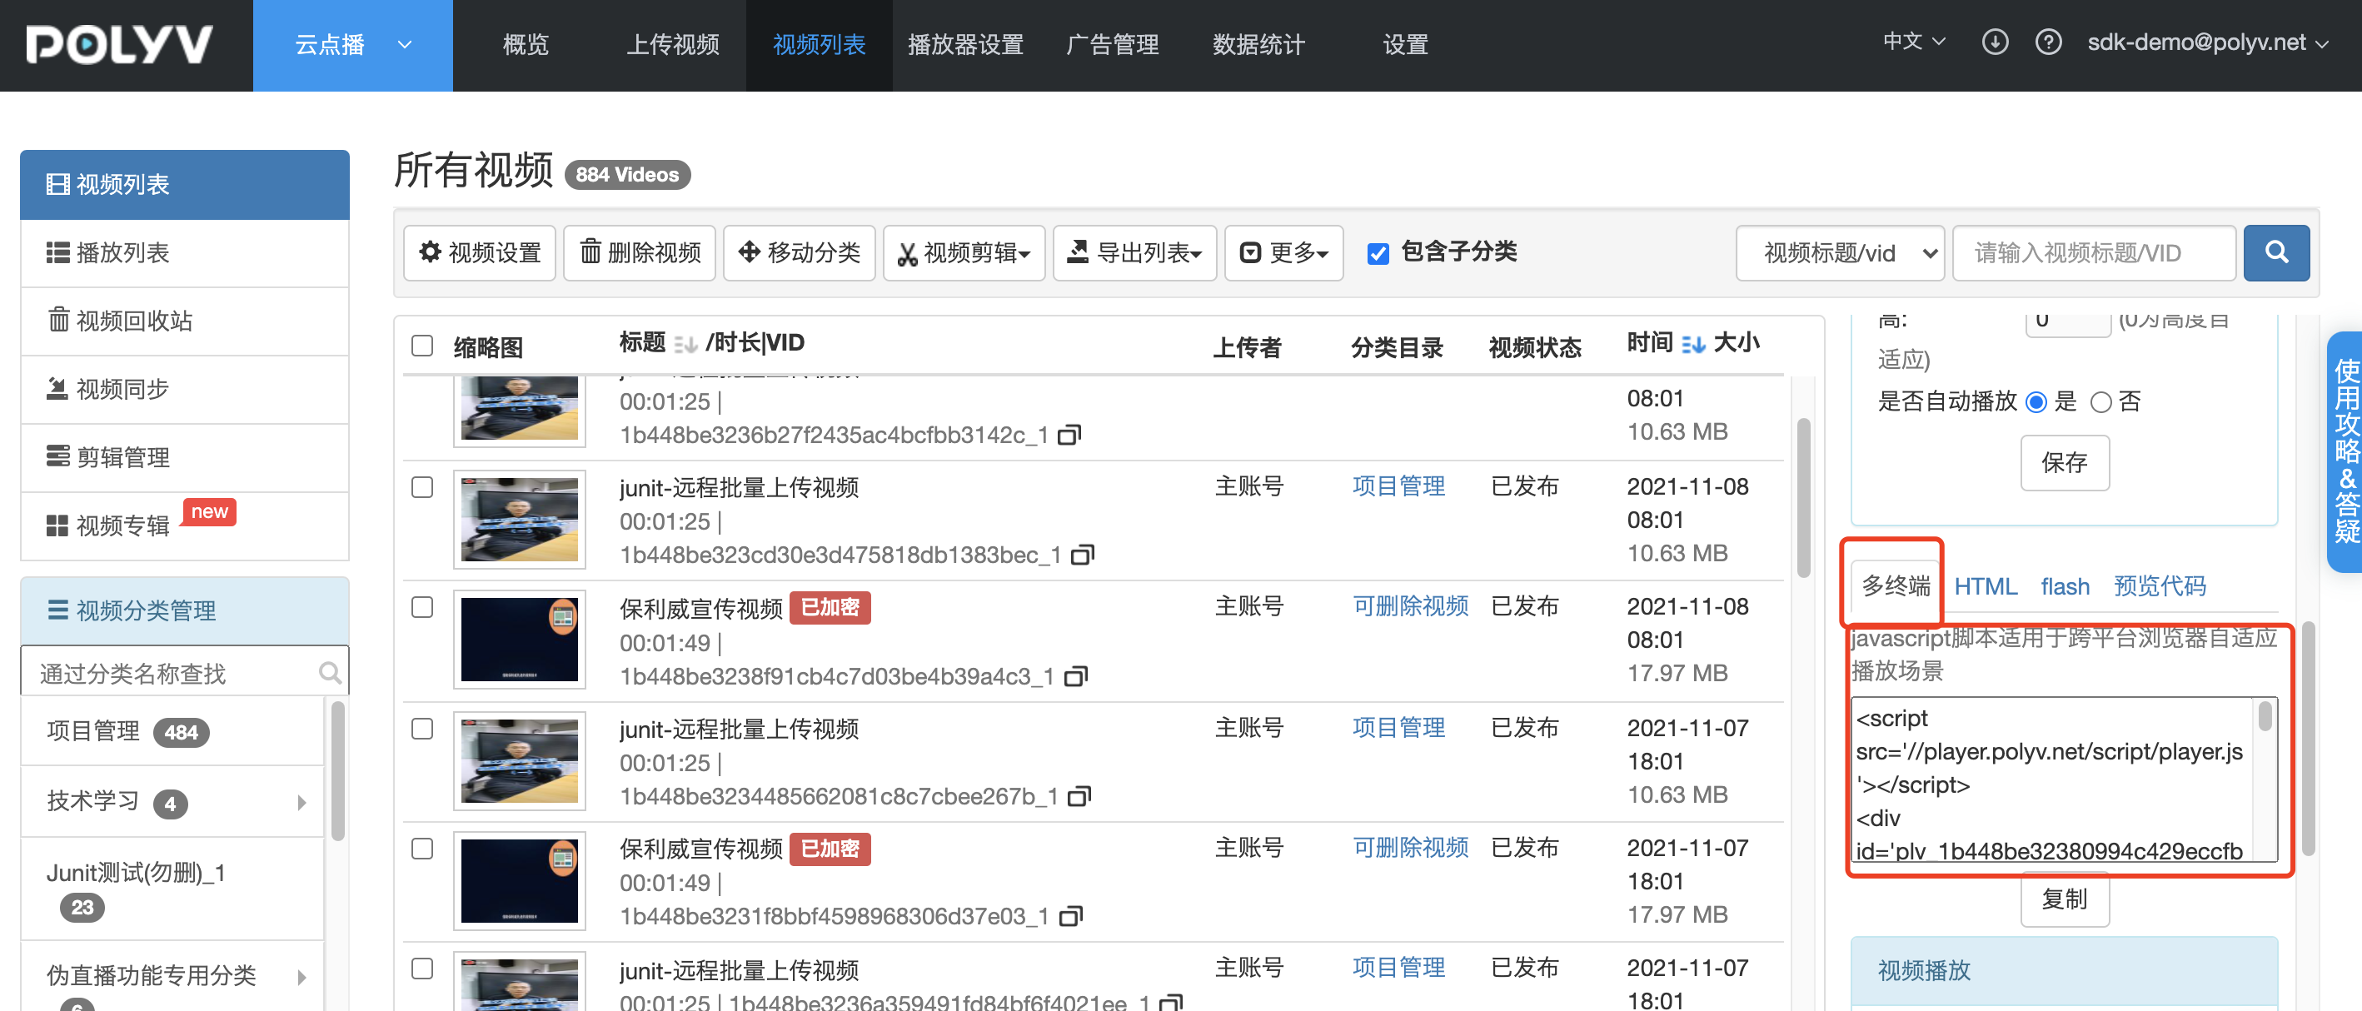Go to the 概览 nav item
2362x1011 pixels.
[x=526, y=45]
